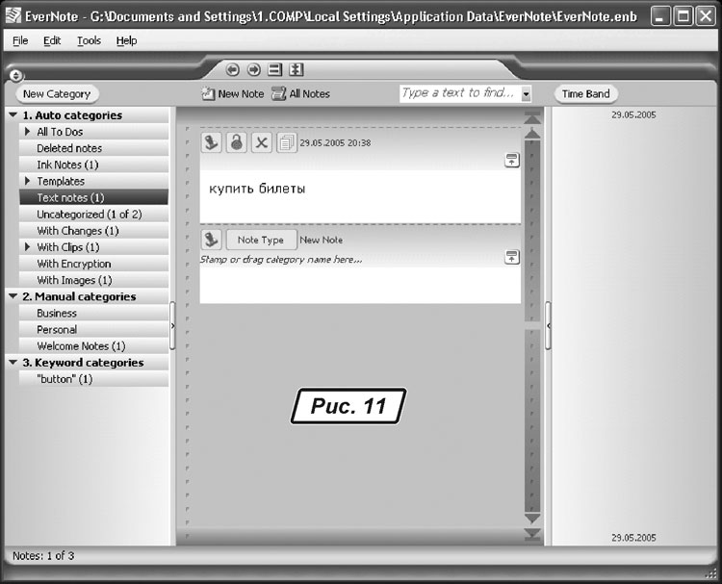Screen dimensions: 722x584
Task: Click the padlock encrypt icon on the note
Action: (236, 142)
